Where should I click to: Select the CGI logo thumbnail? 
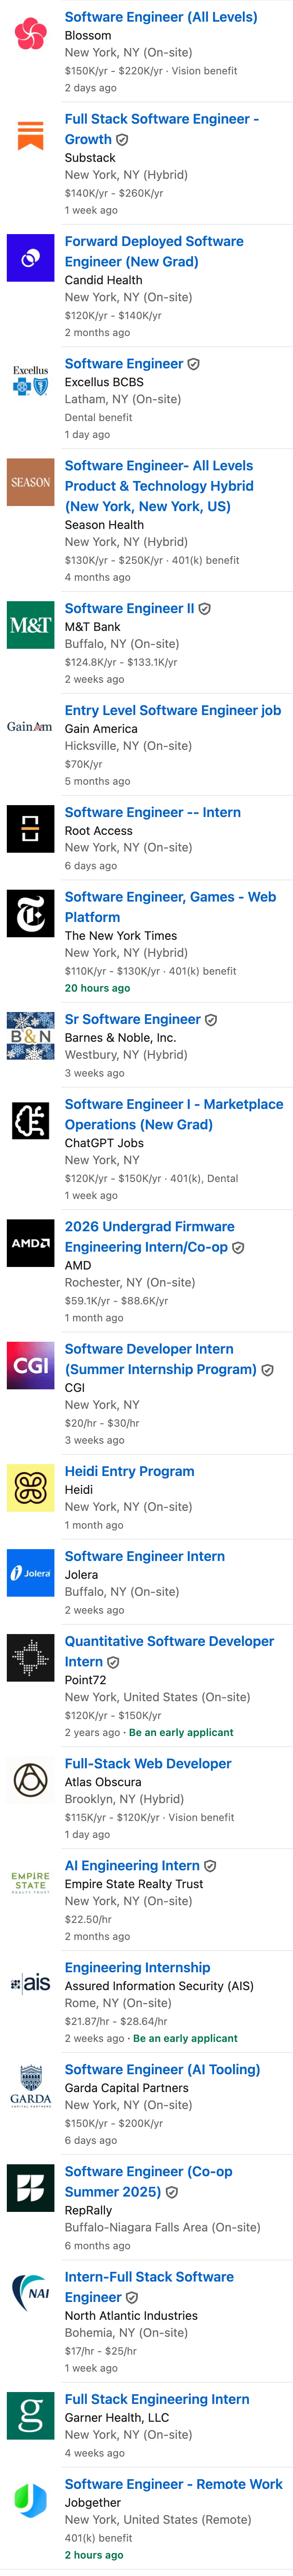(30, 1365)
